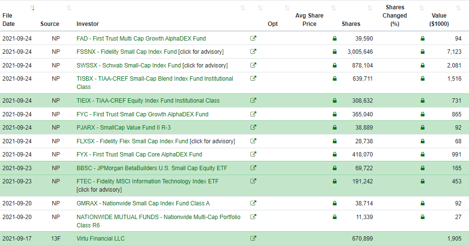
Task: Sort table by Shares column
Action: pyautogui.click(x=370, y=8)
